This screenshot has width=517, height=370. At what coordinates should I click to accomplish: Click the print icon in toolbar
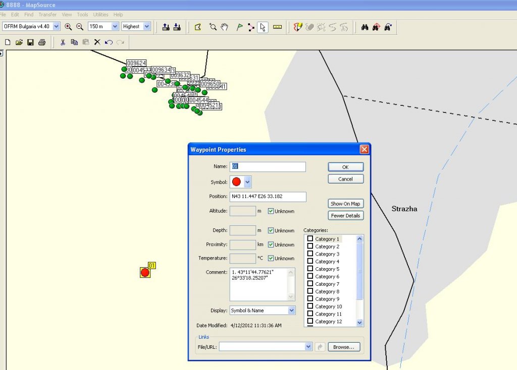click(42, 42)
